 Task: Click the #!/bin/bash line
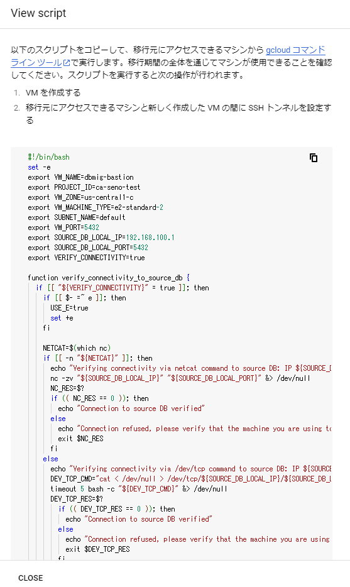pos(48,157)
